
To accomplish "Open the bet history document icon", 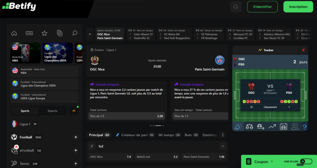I will (x=60, y=33).
